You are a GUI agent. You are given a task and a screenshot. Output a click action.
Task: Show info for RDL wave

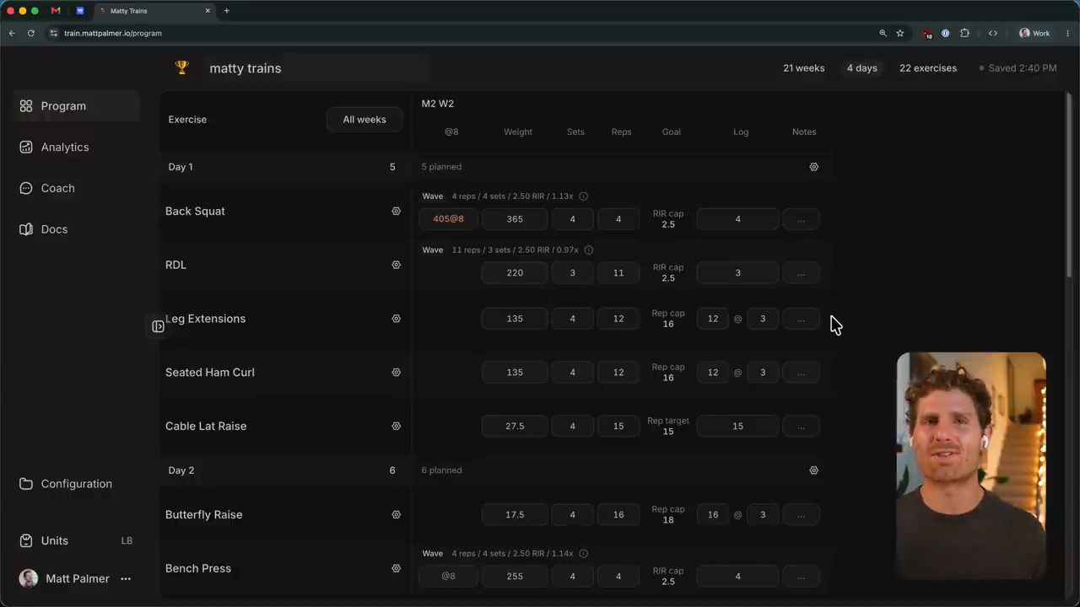[589, 250]
